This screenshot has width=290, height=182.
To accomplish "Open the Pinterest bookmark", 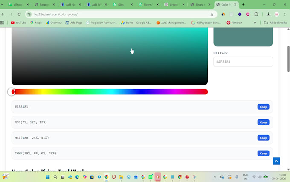I will (x=234, y=23).
